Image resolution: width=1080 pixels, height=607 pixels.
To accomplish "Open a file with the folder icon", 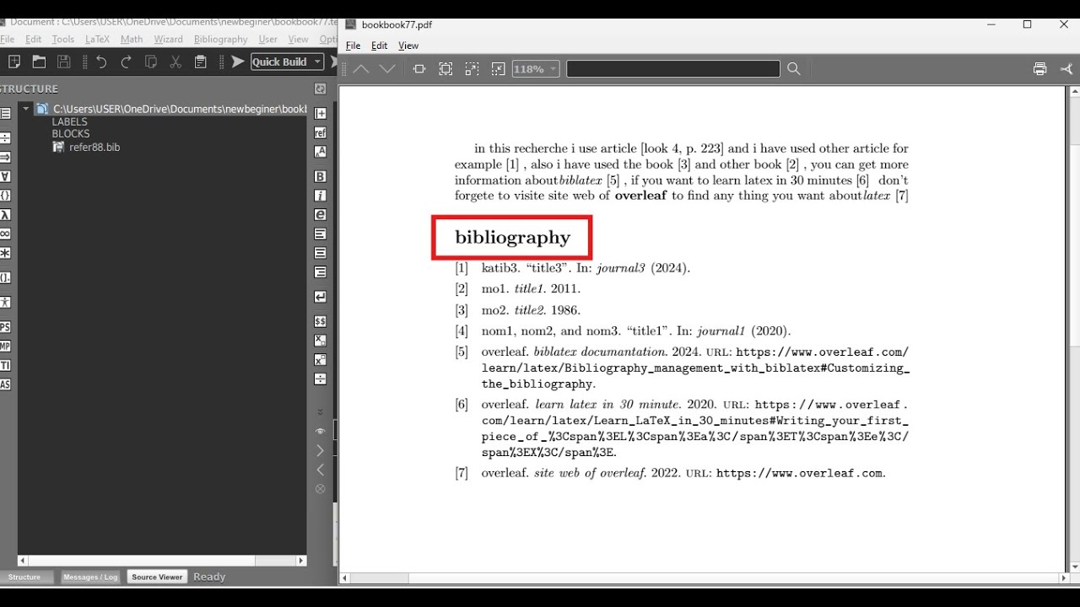I will click(x=39, y=62).
